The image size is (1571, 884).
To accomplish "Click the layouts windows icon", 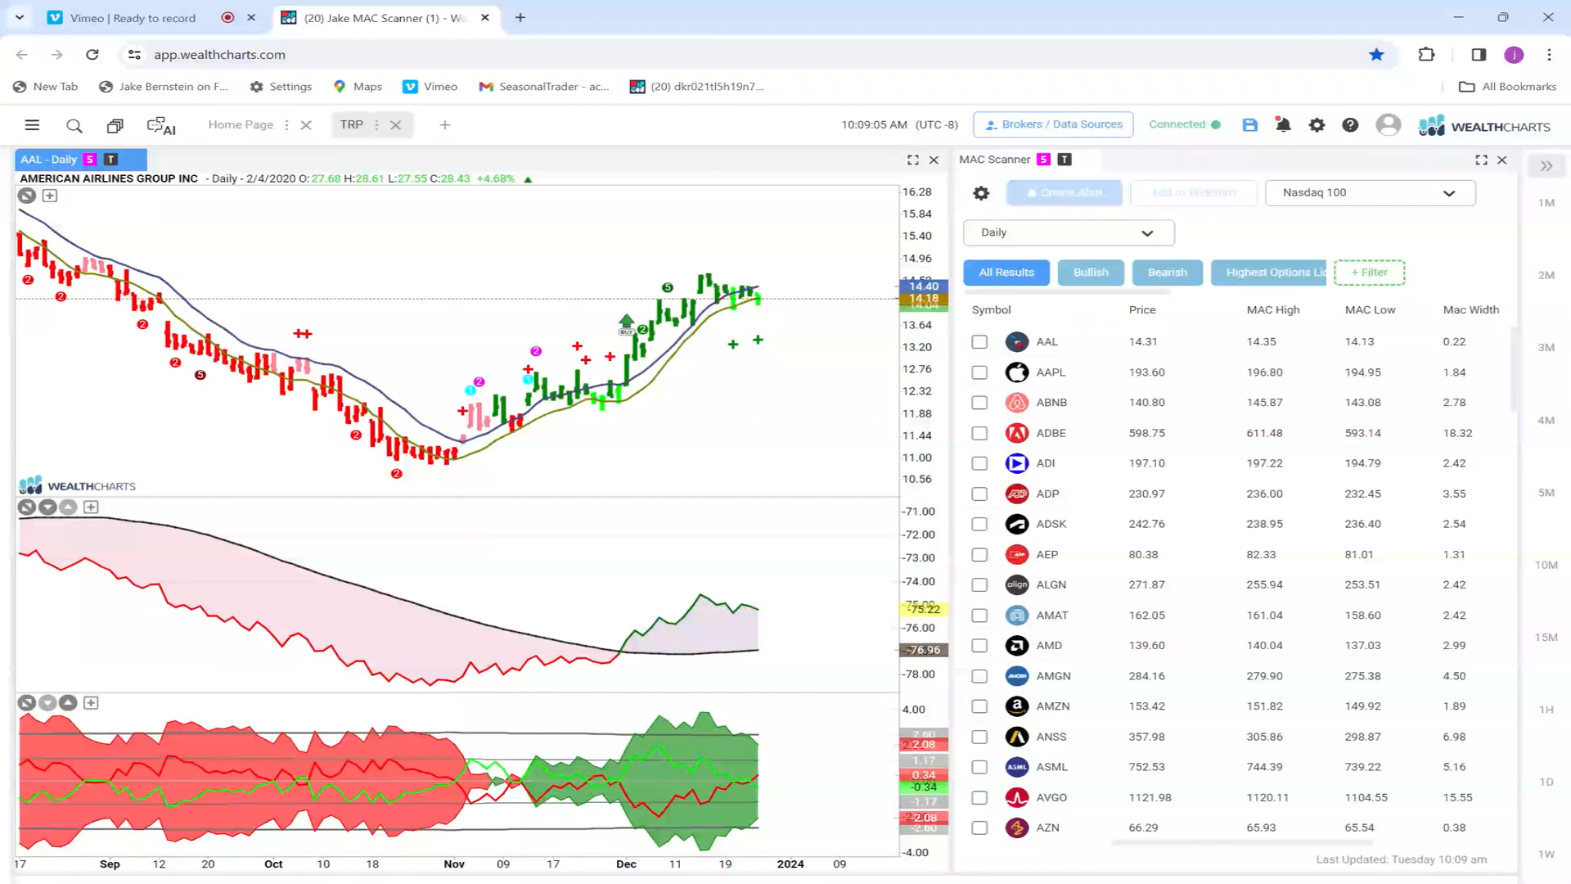I will pyautogui.click(x=115, y=125).
